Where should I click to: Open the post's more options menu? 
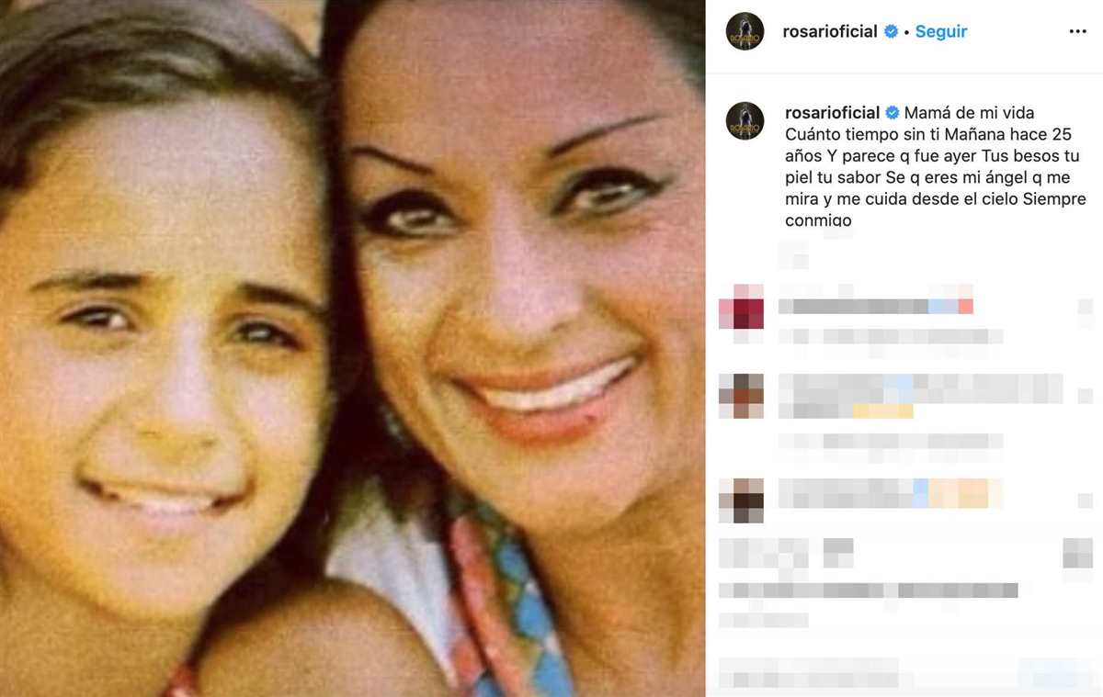pos(1077,31)
